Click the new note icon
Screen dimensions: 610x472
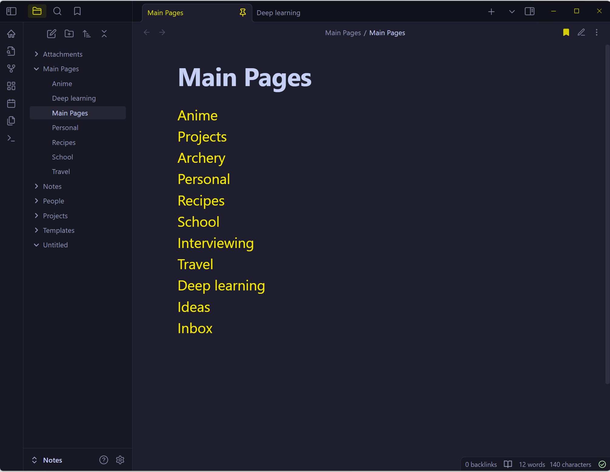[52, 34]
